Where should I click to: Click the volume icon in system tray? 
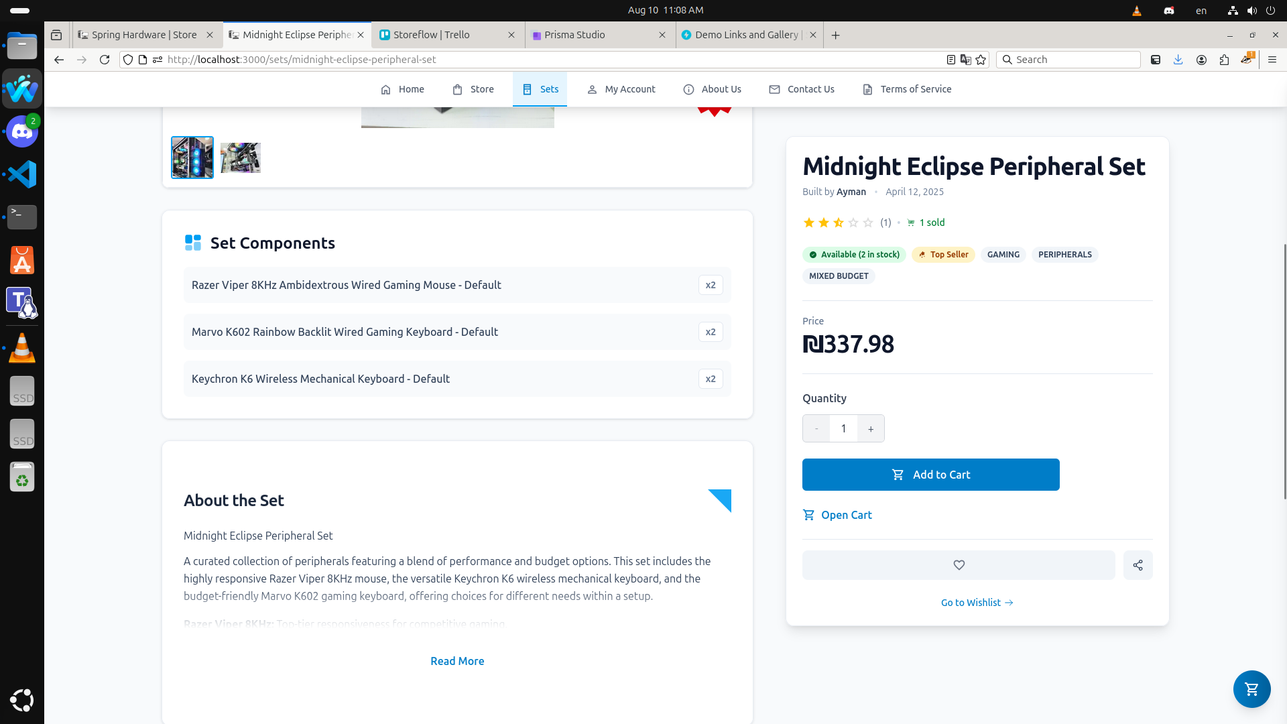[1251, 10]
